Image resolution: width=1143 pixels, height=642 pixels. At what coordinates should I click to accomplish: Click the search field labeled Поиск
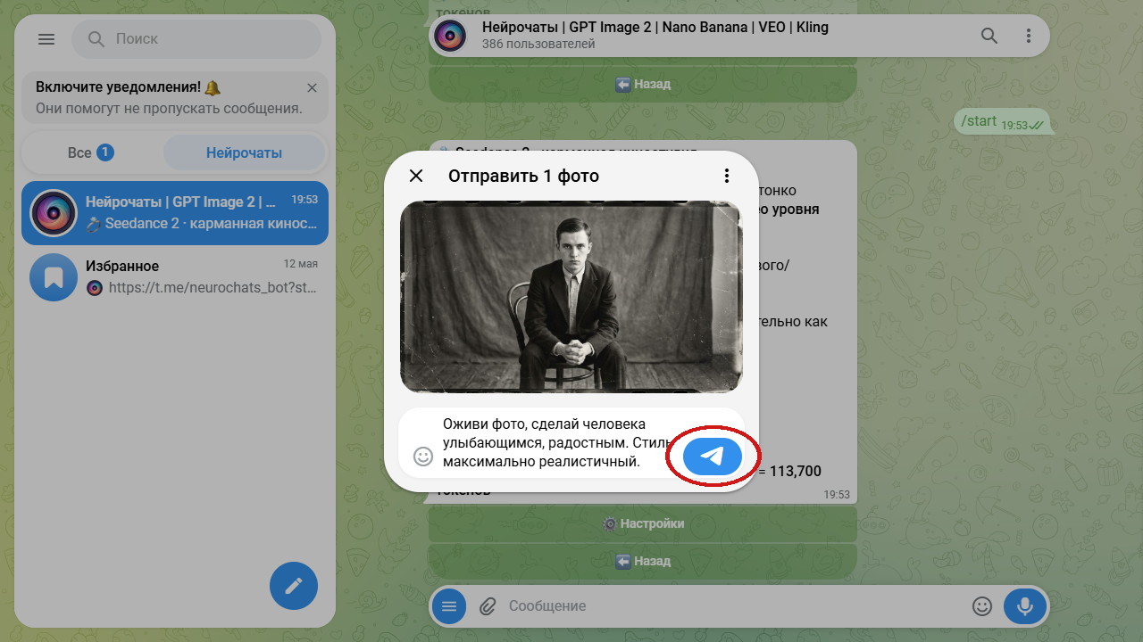[x=196, y=39]
